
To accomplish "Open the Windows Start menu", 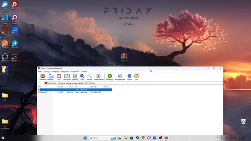I will click(85, 138).
